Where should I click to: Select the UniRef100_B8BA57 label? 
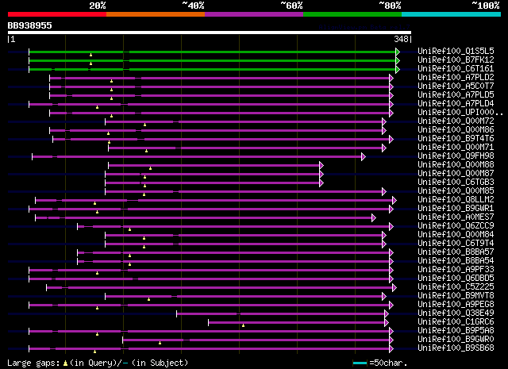coord(456,252)
